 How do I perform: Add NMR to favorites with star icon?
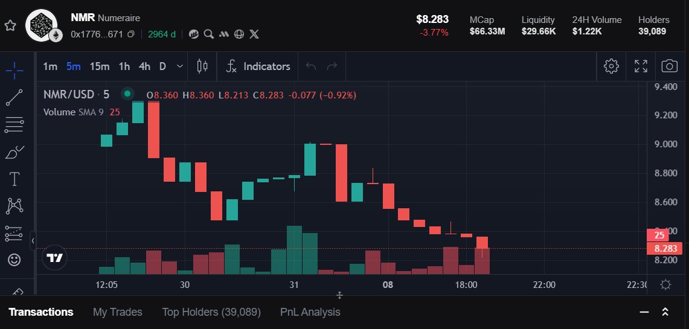click(x=10, y=25)
